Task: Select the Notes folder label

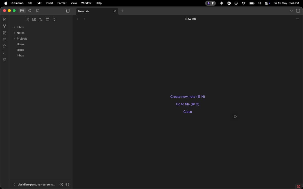Action: 21,33
